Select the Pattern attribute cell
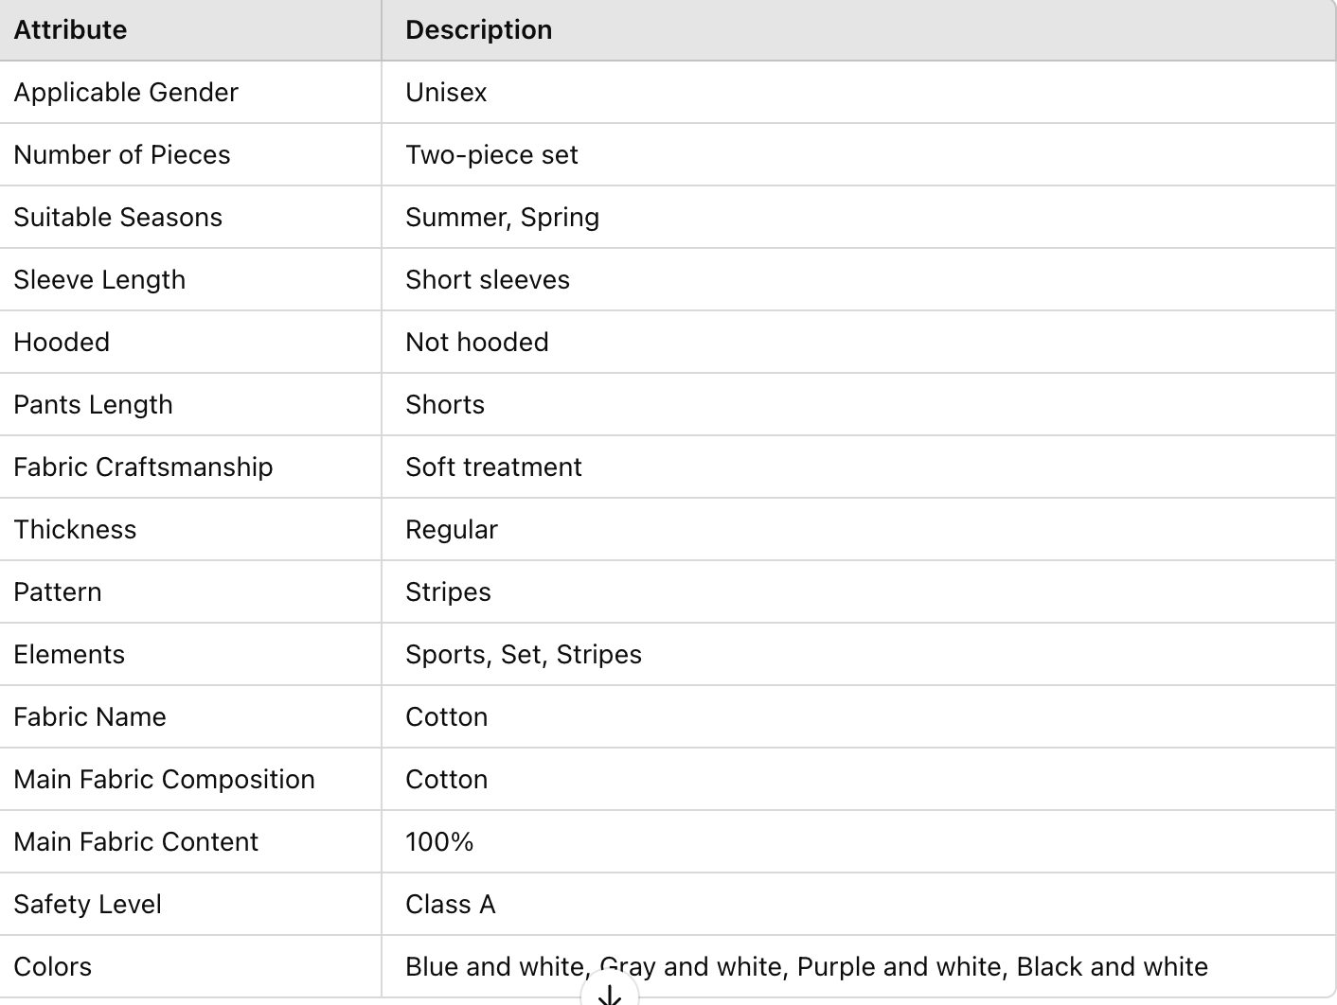 tap(58, 592)
